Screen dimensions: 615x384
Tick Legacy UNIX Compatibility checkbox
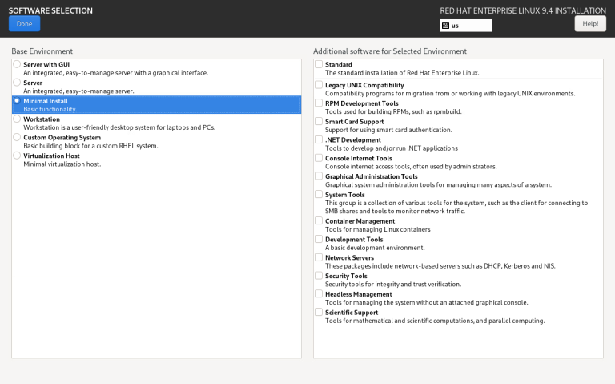pos(319,85)
